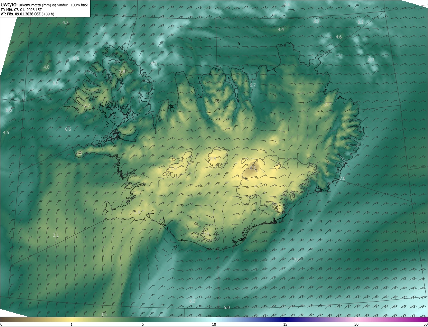Click the 0 tick label on the color scale

1,324
